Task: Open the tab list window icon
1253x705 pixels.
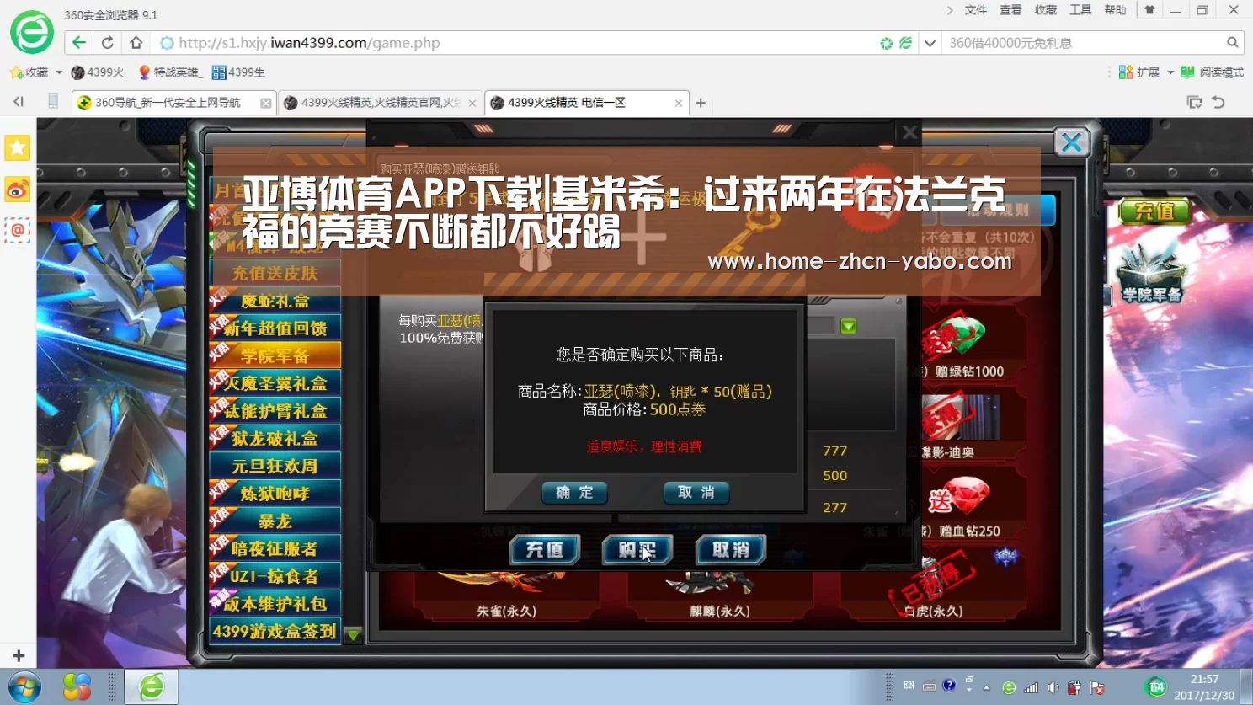Action: (1194, 102)
